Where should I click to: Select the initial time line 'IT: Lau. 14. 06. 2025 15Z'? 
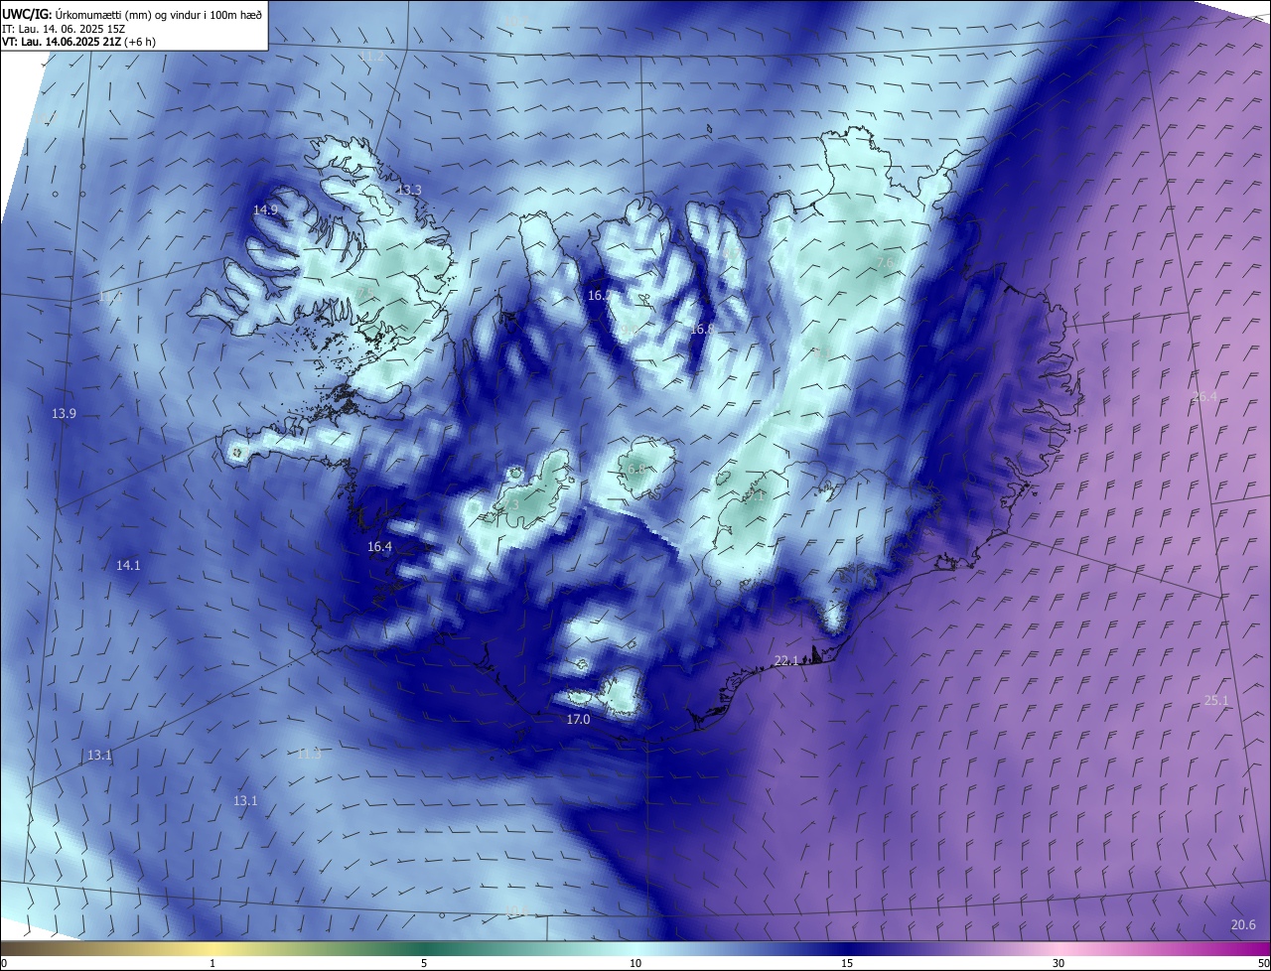(64, 29)
